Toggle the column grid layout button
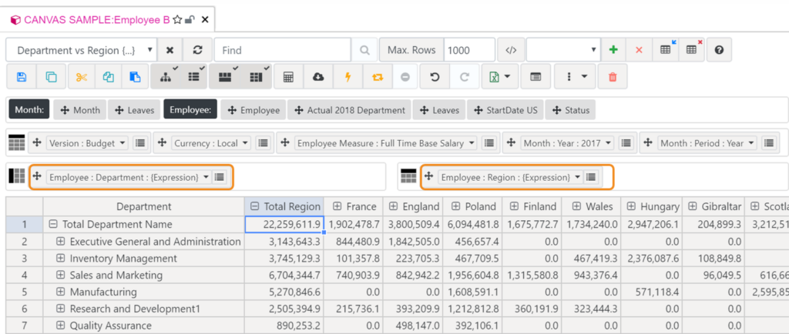 coord(254,77)
